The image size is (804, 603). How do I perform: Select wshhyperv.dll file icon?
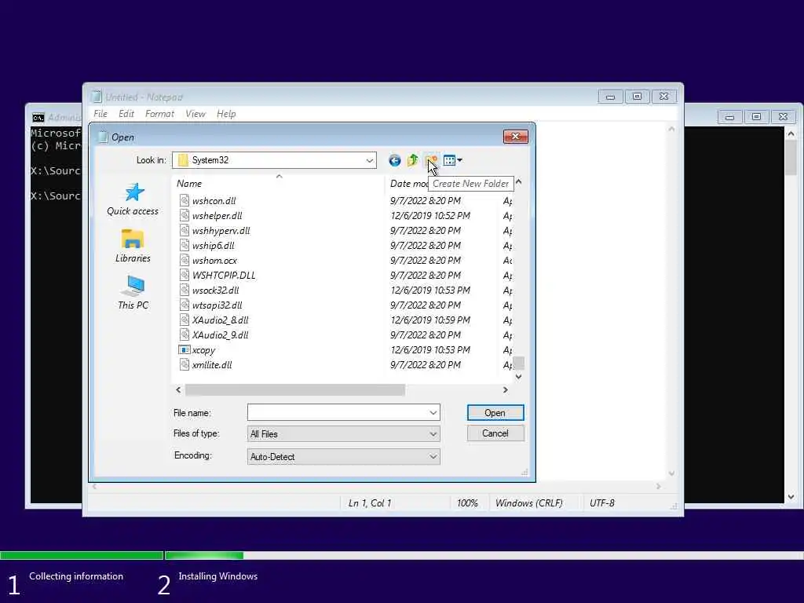(x=184, y=230)
